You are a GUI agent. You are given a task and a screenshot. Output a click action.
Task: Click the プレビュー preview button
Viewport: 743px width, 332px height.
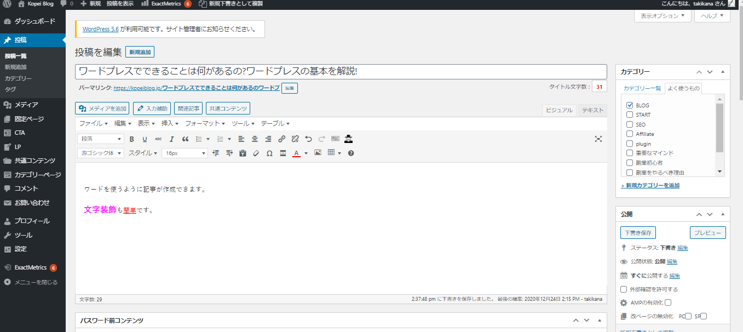(x=707, y=233)
